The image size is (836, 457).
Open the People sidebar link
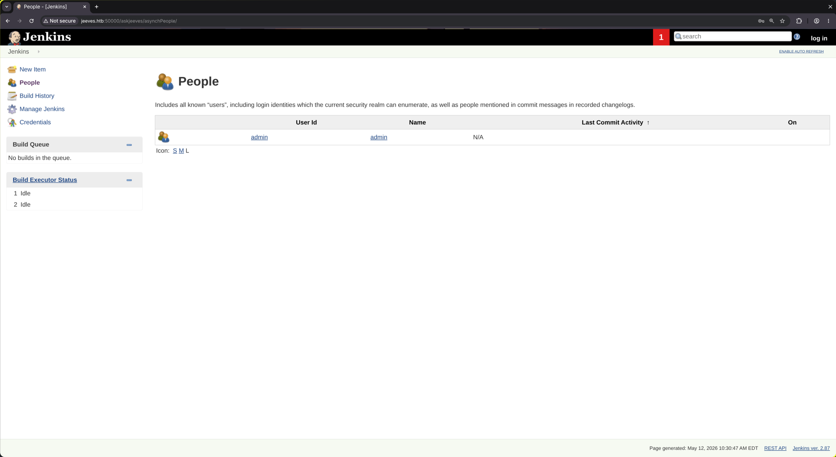(x=30, y=83)
